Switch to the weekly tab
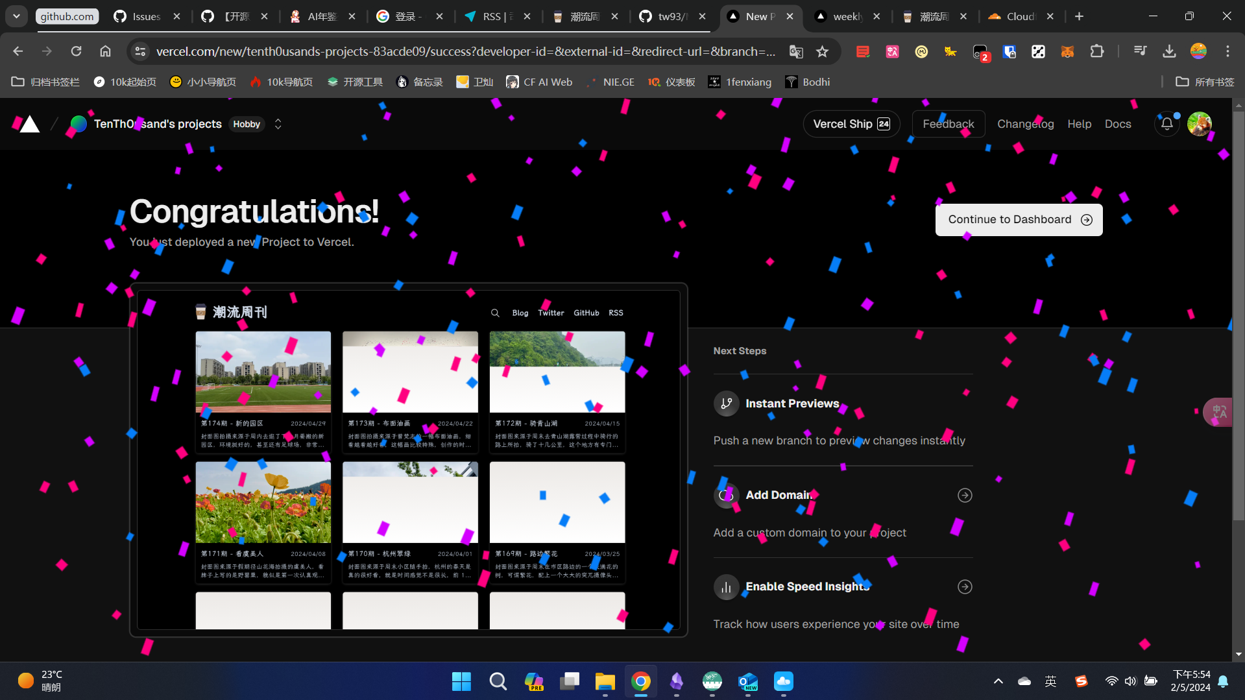The width and height of the screenshot is (1245, 700). (x=847, y=17)
